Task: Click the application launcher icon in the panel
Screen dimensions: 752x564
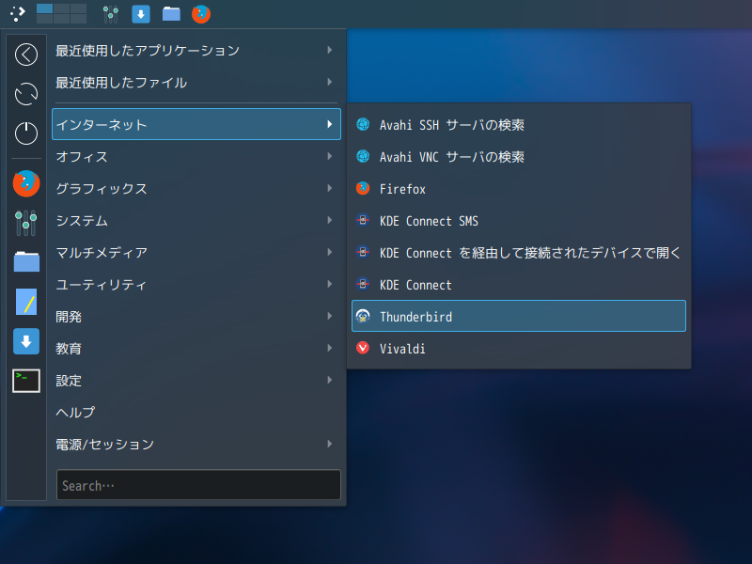Action: click(x=17, y=13)
